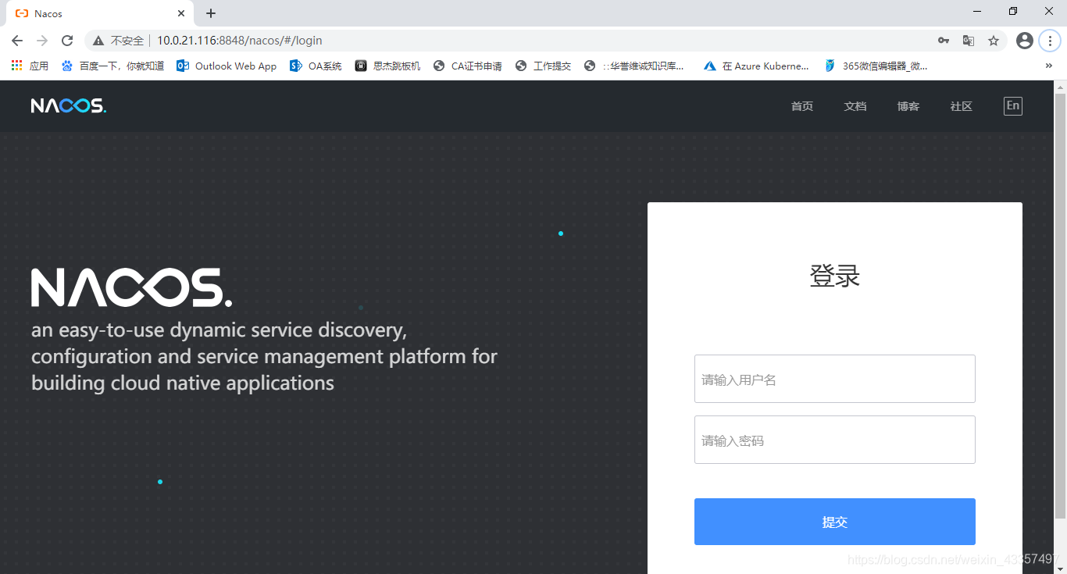Open the 应用 apps grid shortcut
1067x574 pixels.
pos(30,66)
